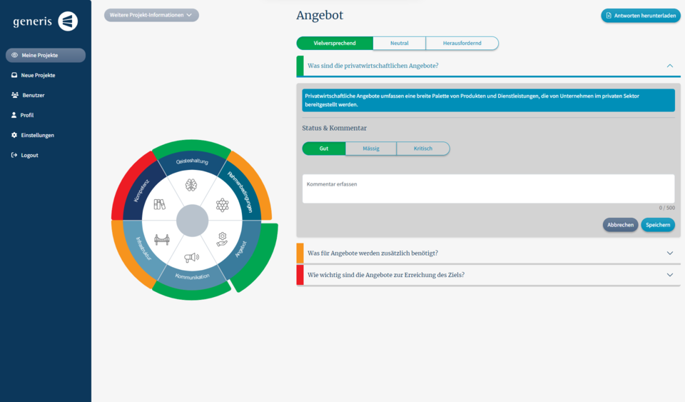Image resolution: width=685 pixels, height=402 pixels.
Task: Set status to Mässig
Action: [x=371, y=149]
